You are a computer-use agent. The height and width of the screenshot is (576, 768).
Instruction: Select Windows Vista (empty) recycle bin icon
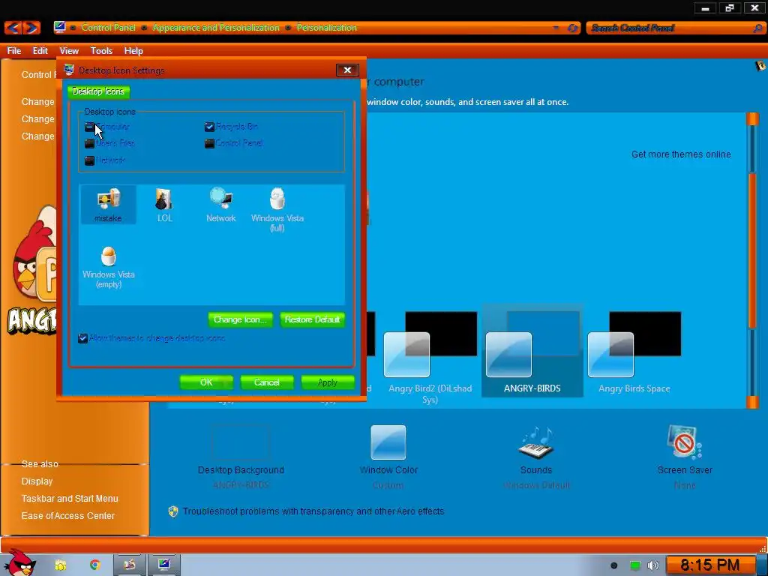pyautogui.click(x=108, y=266)
